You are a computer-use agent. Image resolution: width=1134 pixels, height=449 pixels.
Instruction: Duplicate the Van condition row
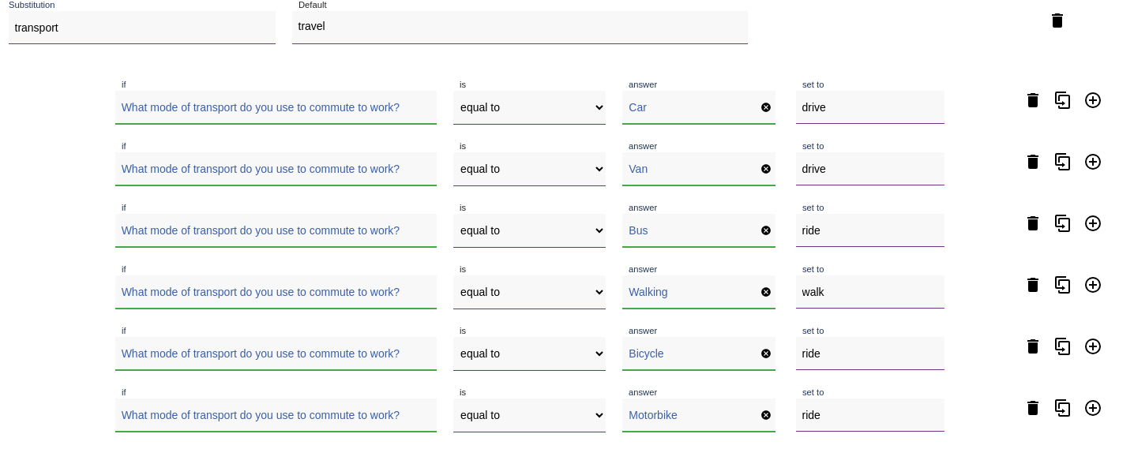[1063, 162]
